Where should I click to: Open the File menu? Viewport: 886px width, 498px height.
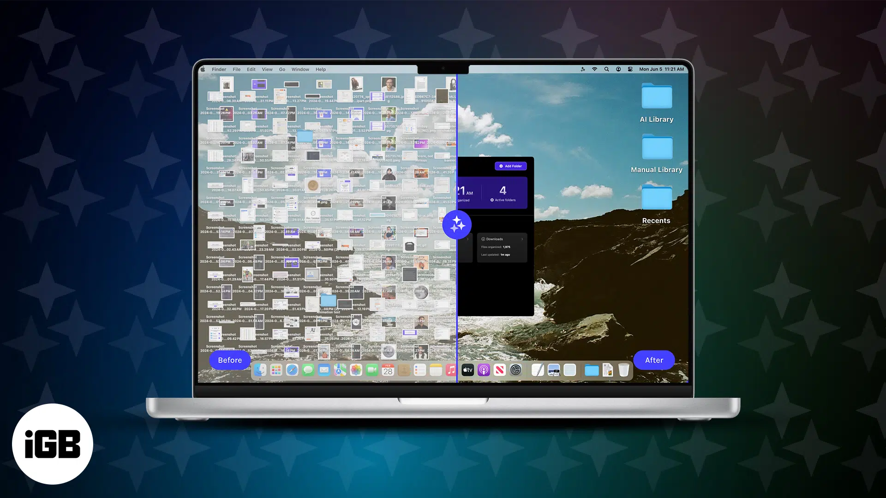click(236, 70)
